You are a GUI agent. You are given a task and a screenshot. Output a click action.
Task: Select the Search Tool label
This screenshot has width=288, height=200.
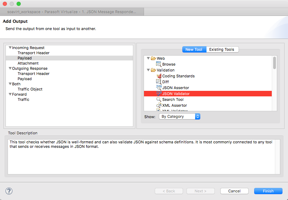(x=173, y=99)
